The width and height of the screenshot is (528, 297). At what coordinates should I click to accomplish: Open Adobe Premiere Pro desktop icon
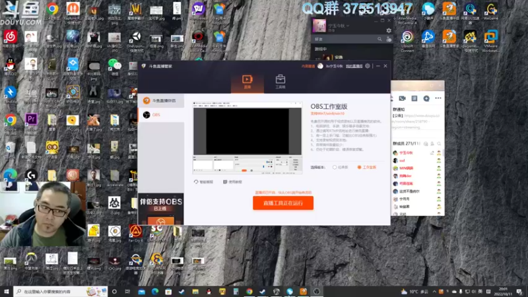31,124
